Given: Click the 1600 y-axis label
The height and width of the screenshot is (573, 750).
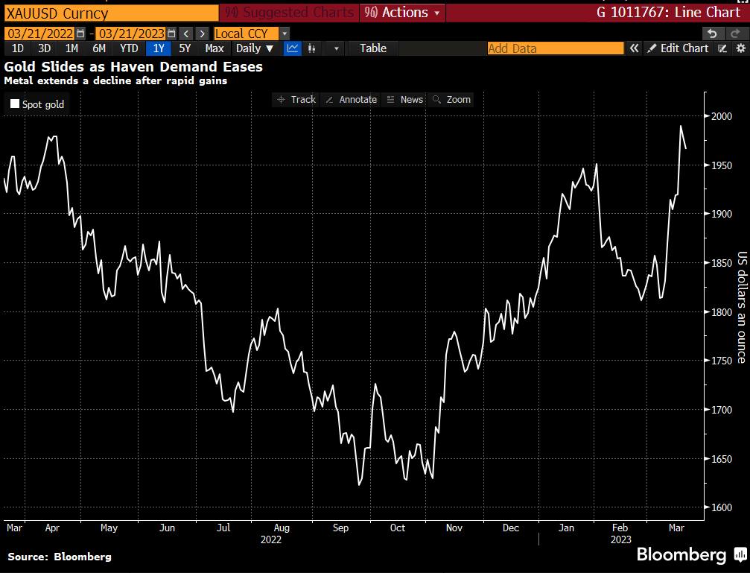Looking at the screenshot, I should tap(721, 508).
